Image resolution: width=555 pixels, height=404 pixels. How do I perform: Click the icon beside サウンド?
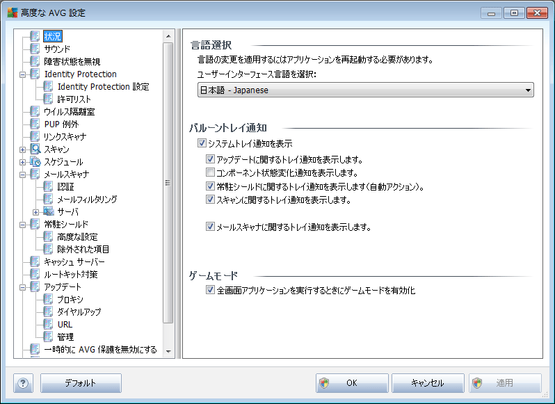35,49
